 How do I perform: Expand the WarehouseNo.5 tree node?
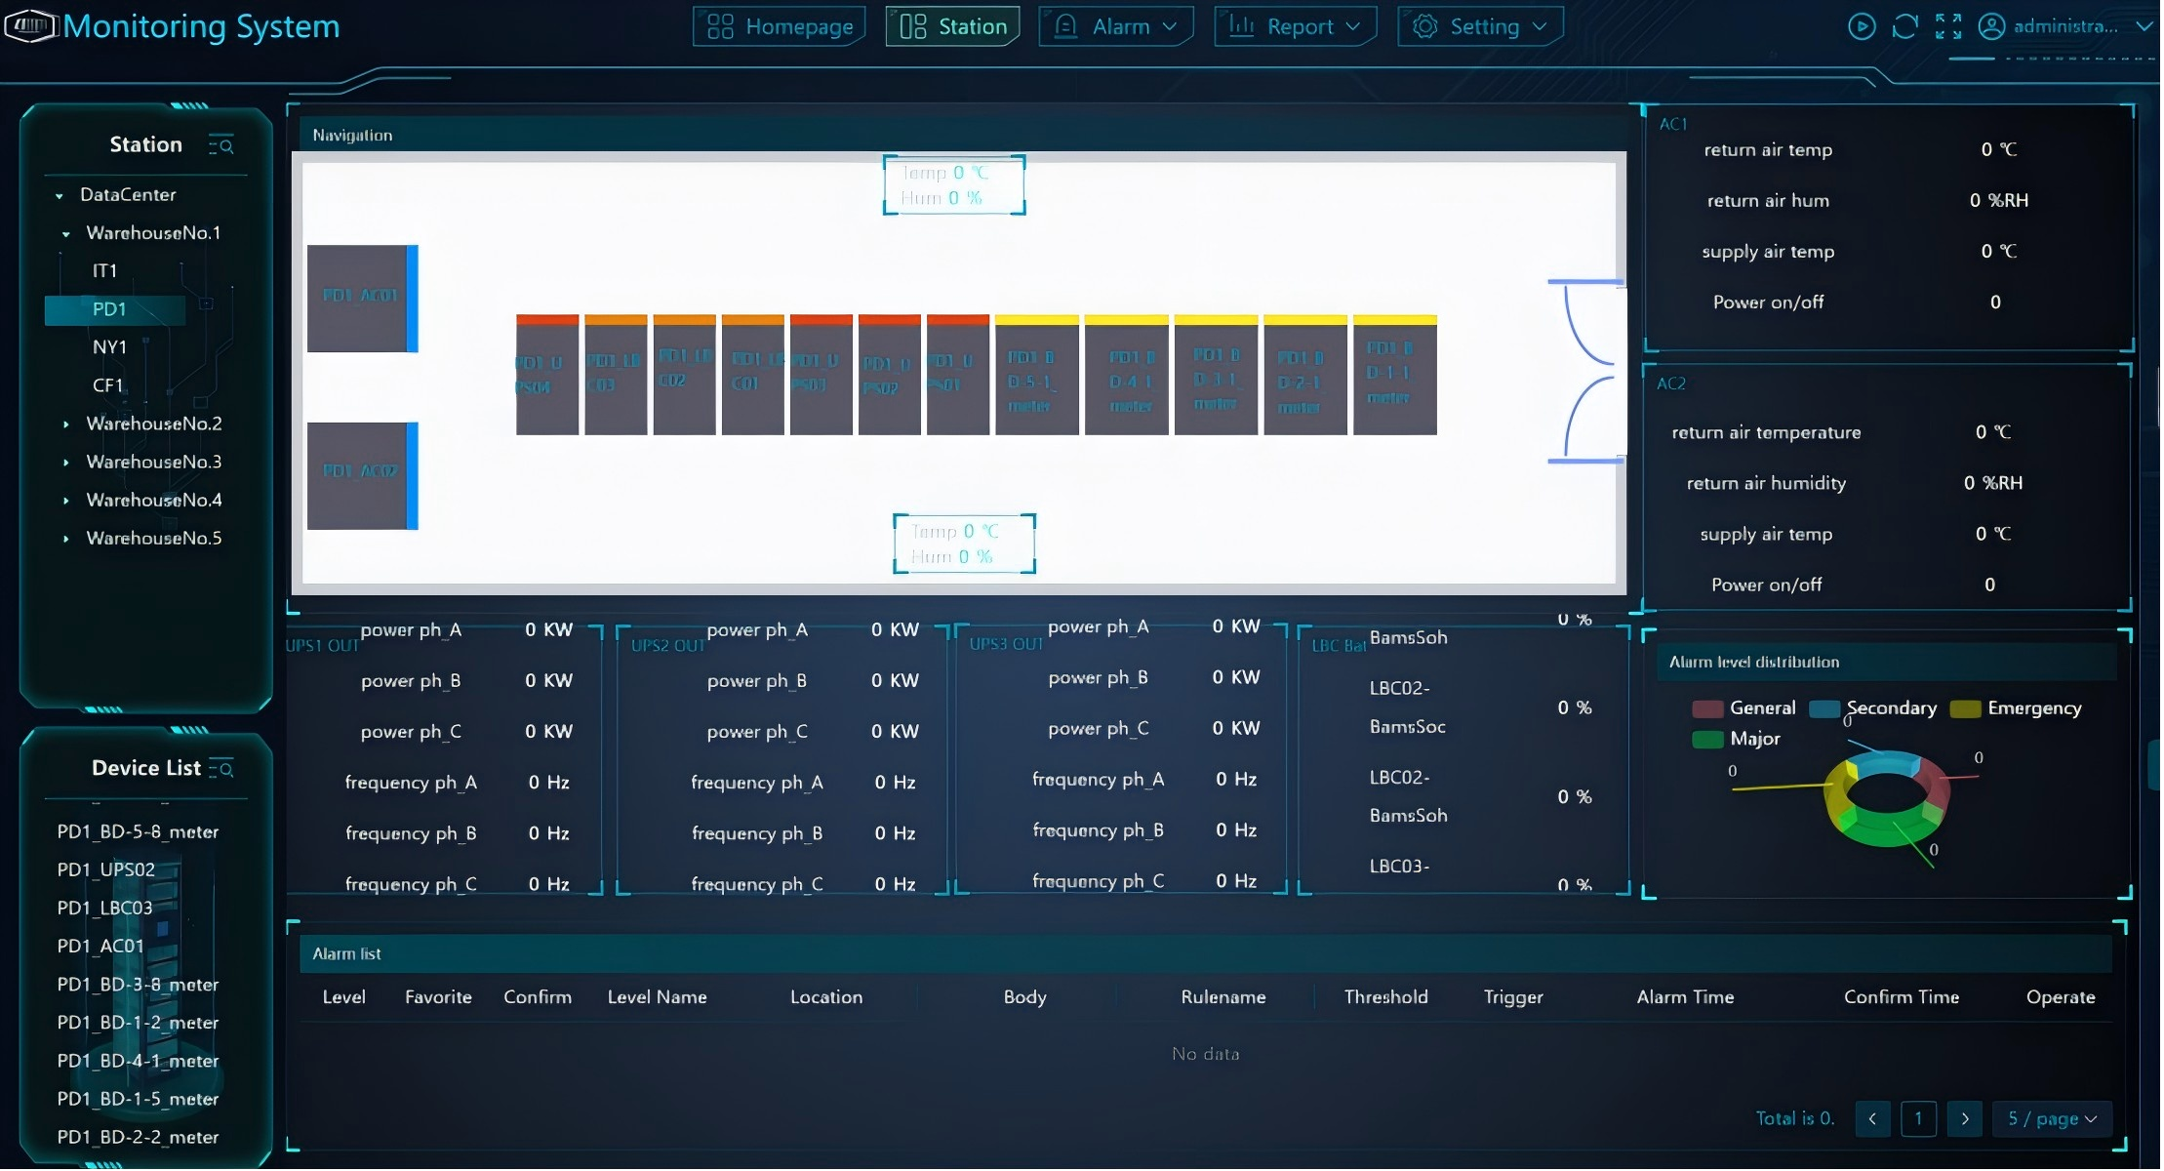point(66,540)
